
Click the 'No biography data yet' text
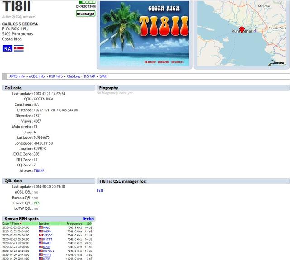point(115,93)
